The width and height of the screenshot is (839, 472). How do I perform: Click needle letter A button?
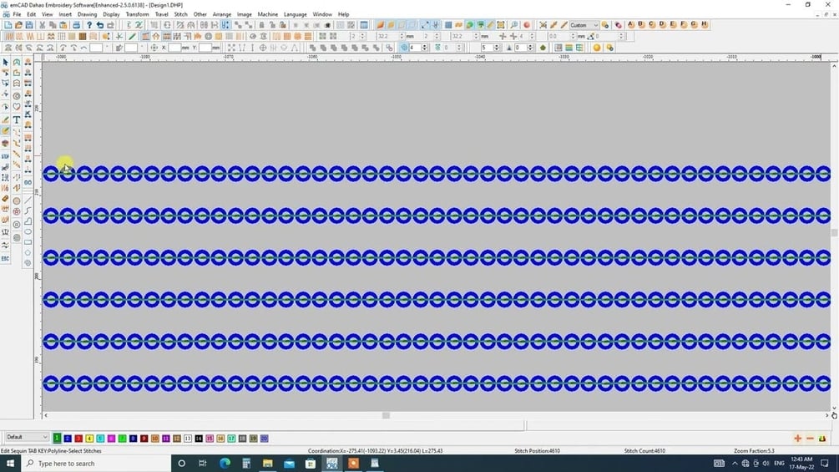[631, 24]
